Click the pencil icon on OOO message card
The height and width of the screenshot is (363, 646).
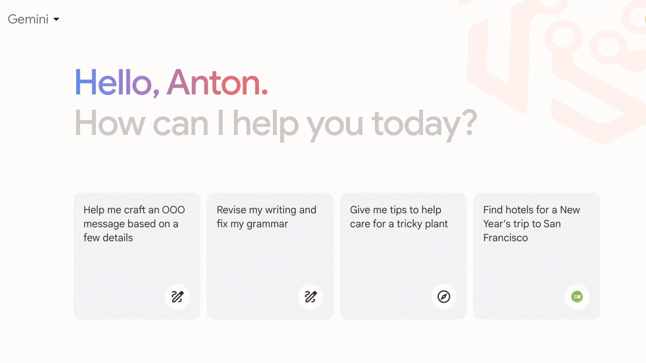(x=177, y=296)
